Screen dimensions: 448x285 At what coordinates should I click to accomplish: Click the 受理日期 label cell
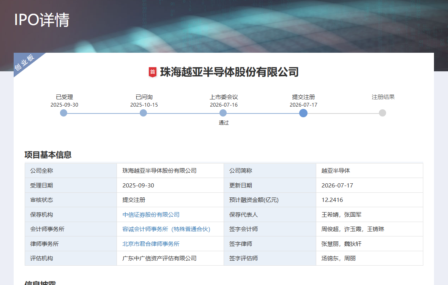coord(71,185)
